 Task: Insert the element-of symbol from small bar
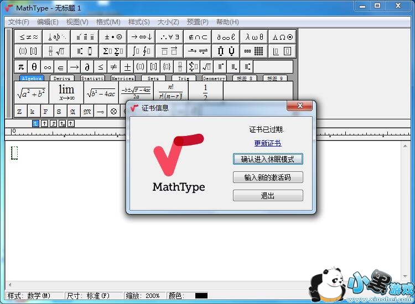point(61,67)
